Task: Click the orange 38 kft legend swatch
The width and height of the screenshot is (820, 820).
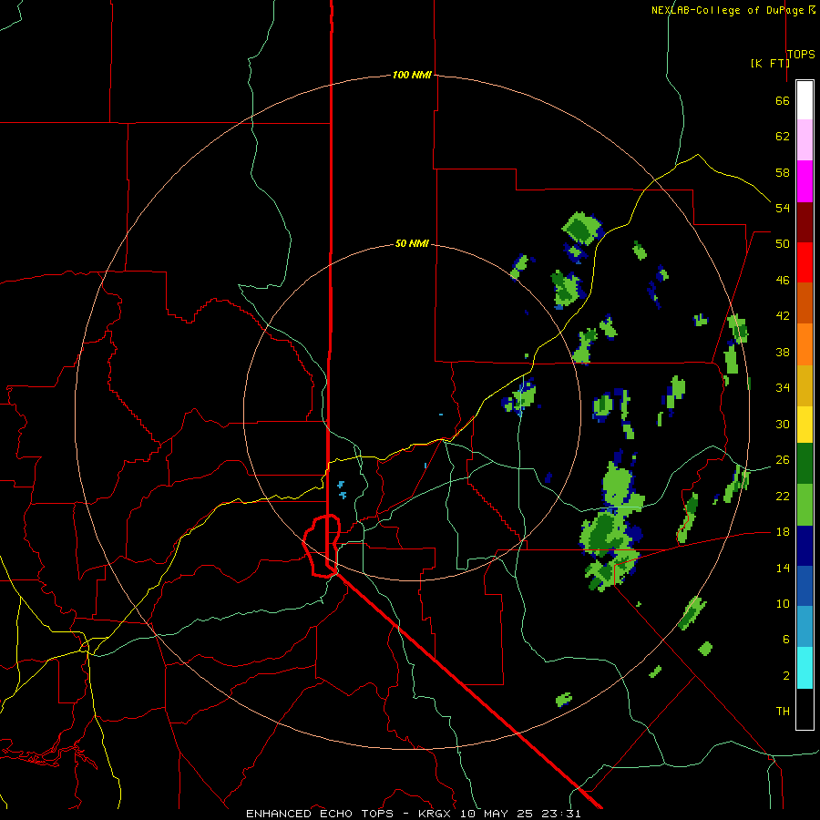Action: [x=805, y=344]
